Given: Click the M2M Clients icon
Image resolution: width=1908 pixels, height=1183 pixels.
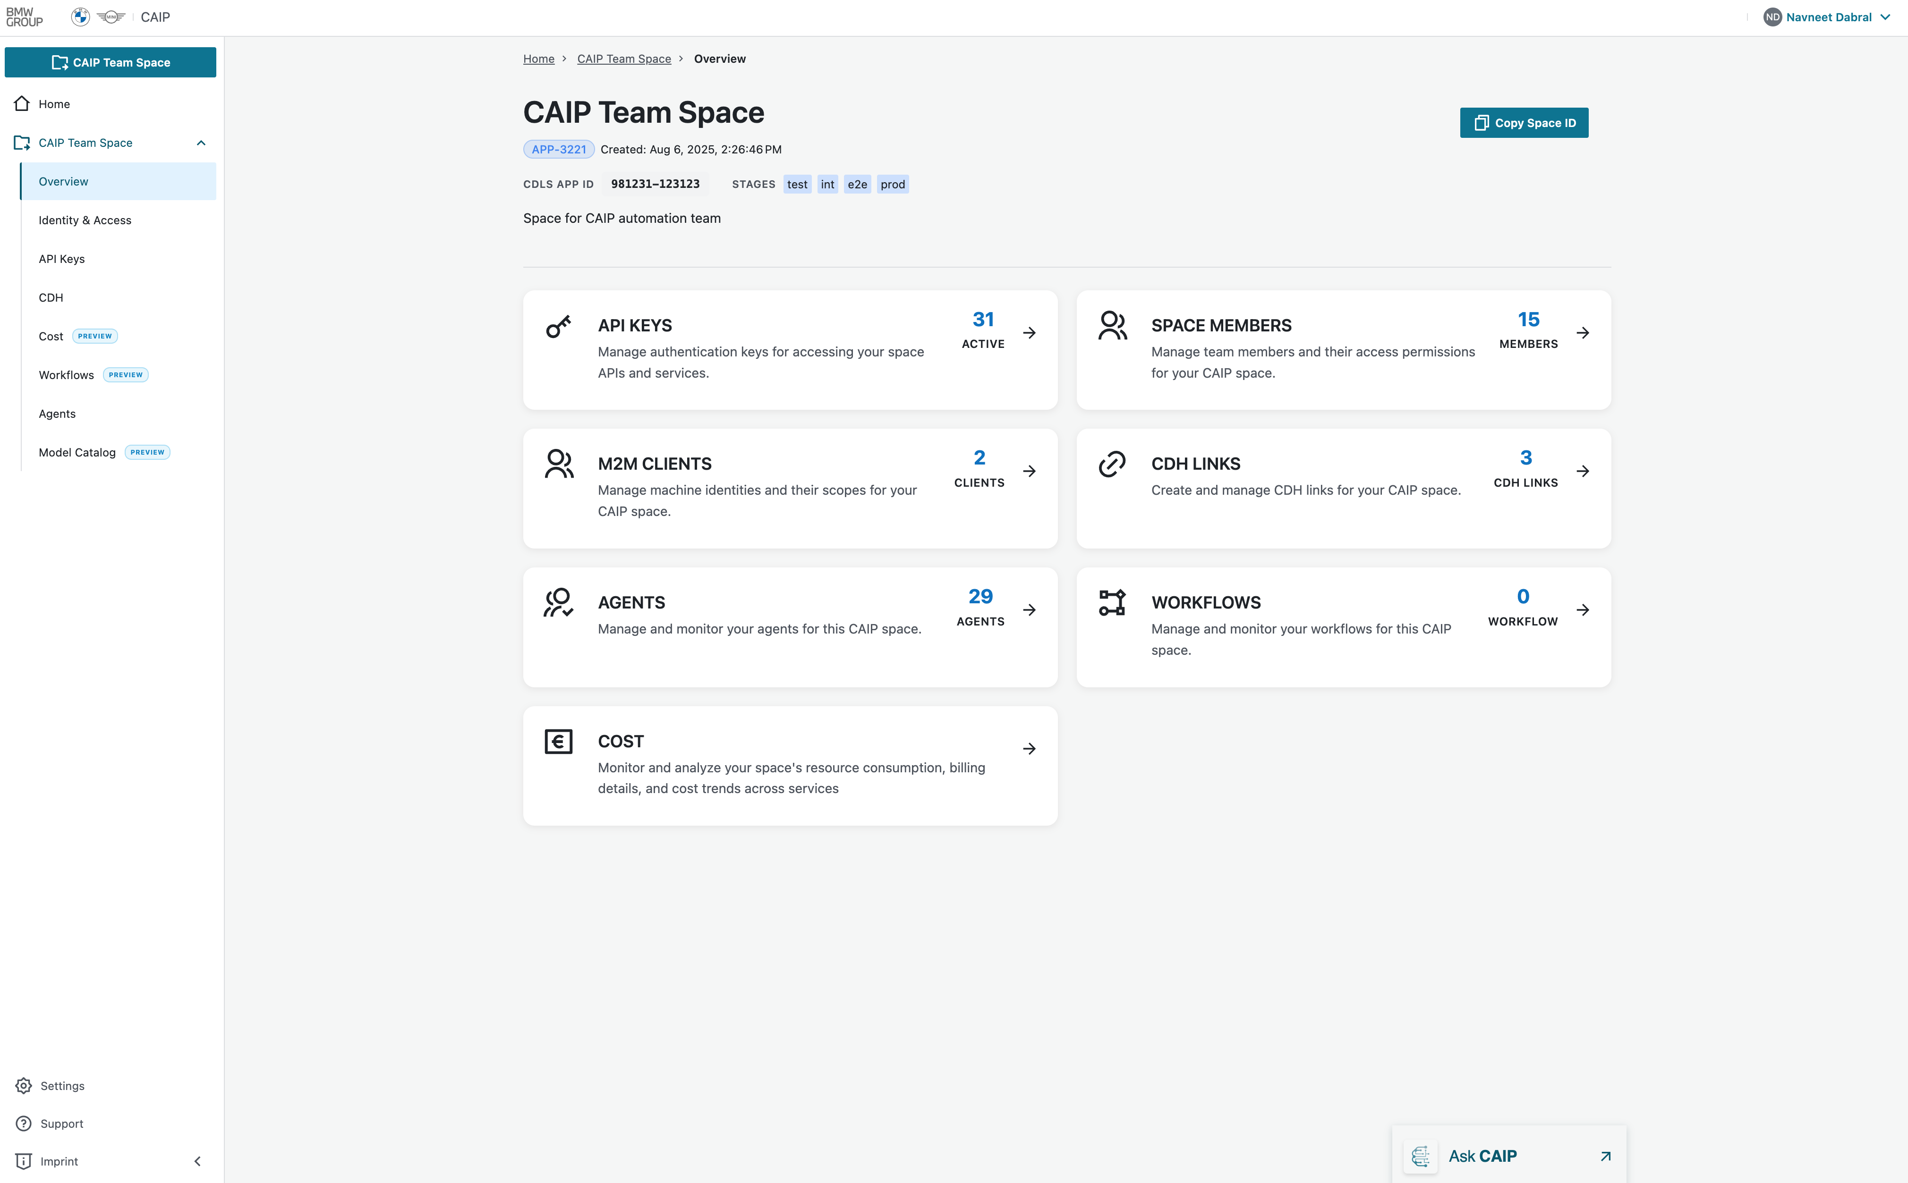Looking at the screenshot, I should point(559,464).
